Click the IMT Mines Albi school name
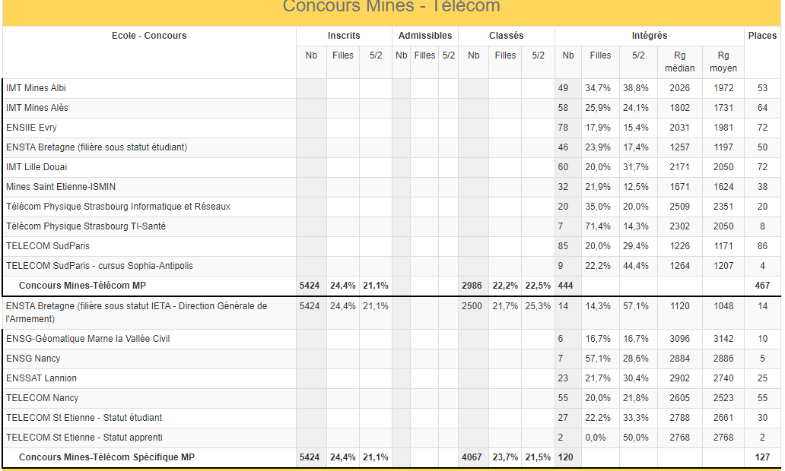Viewport: 785px width, 471px height. click(36, 88)
